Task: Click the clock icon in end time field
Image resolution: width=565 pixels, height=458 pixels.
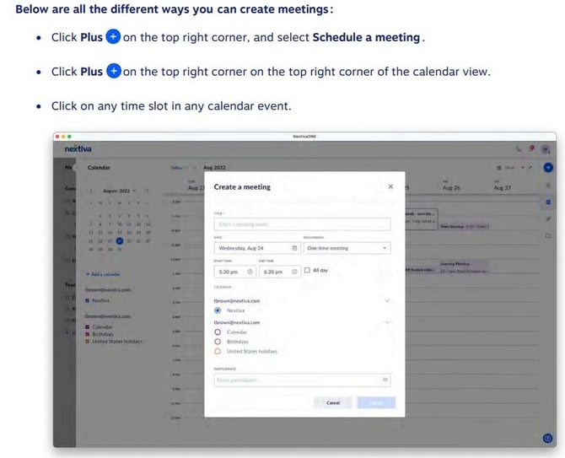Action: point(294,271)
